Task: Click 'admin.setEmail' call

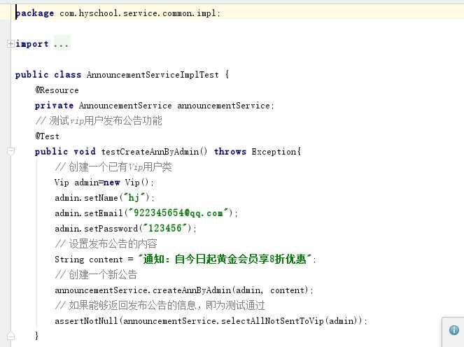Action: [x=88, y=213]
